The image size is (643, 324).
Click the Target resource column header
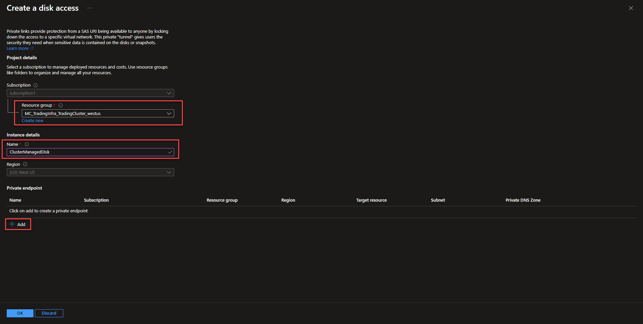tap(371, 200)
